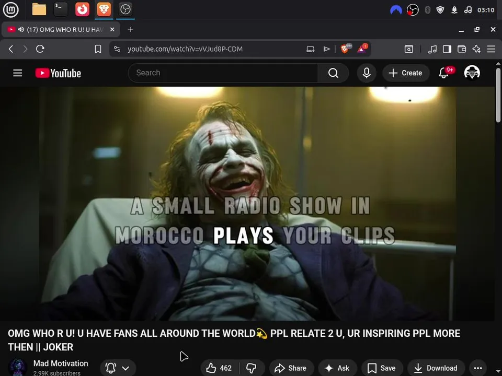Screen dimensions: 502x376
Task: Close the YouTube browser tab
Action: (x=112, y=29)
